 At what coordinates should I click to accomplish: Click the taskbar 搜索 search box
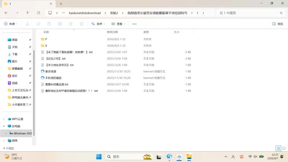[x=129, y=157]
